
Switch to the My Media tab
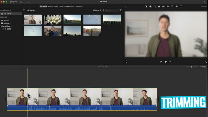coord(43,6)
